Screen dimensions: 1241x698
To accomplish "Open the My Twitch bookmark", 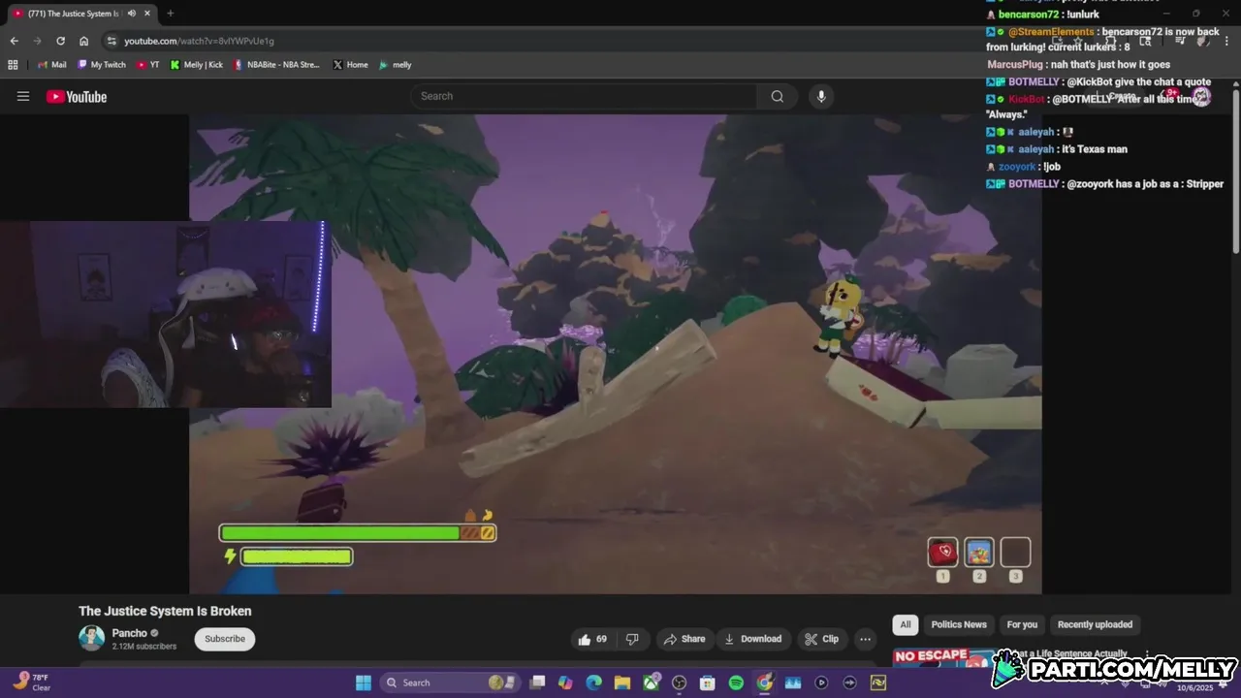I will pyautogui.click(x=102, y=65).
